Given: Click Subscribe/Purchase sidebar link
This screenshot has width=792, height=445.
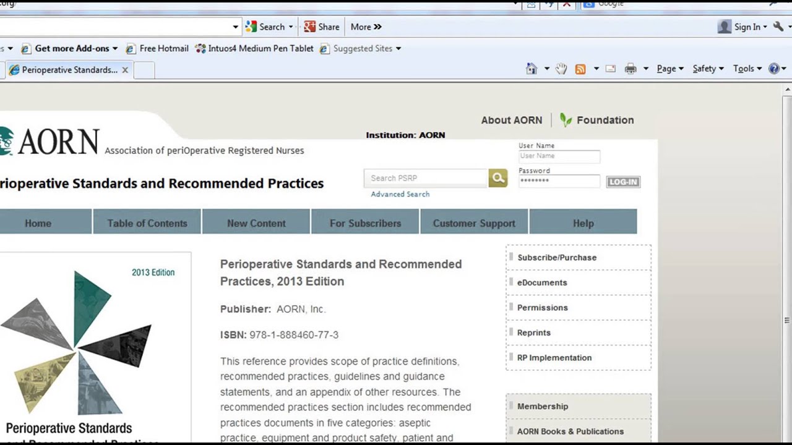Looking at the screenshot, I should tap(557, 257).
